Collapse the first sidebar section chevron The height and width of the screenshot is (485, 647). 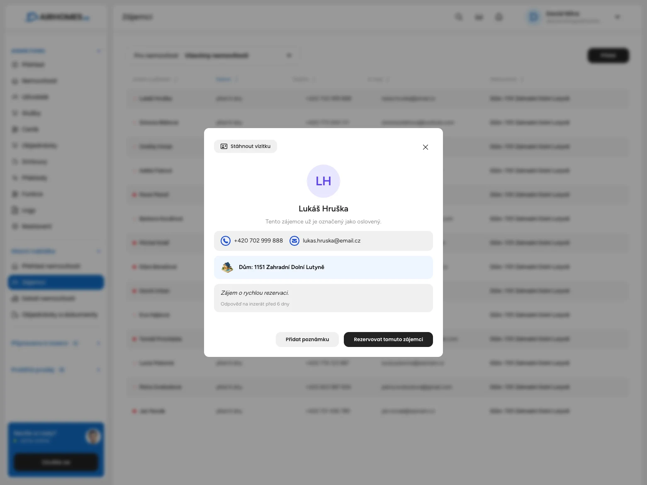(x=99, y=51)
